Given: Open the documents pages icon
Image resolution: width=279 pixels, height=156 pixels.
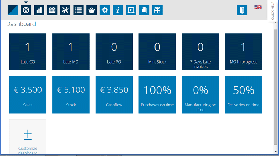Looking at the screenshot, I should [x=144, y=10].
